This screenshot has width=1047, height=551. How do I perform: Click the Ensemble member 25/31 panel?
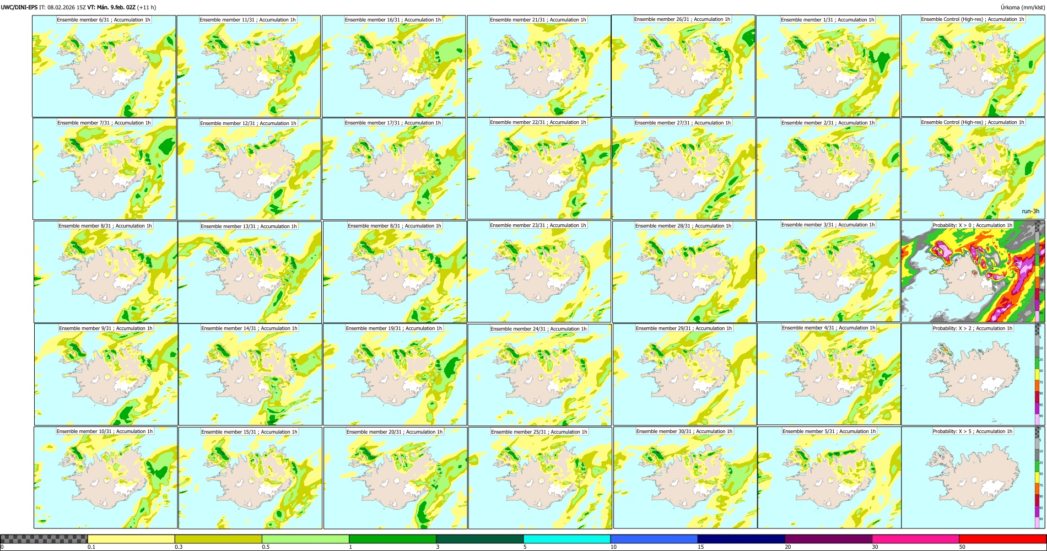tap(540, 478)
